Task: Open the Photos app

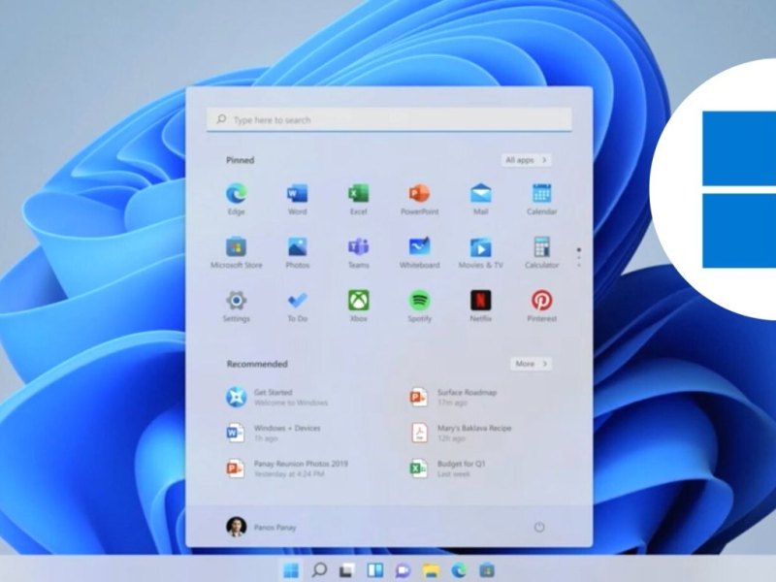Action: click(x=297, y=252)
